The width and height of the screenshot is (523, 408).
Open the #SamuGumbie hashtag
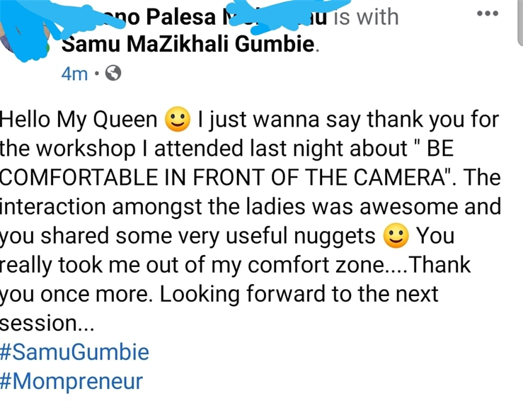click(74, 352)
